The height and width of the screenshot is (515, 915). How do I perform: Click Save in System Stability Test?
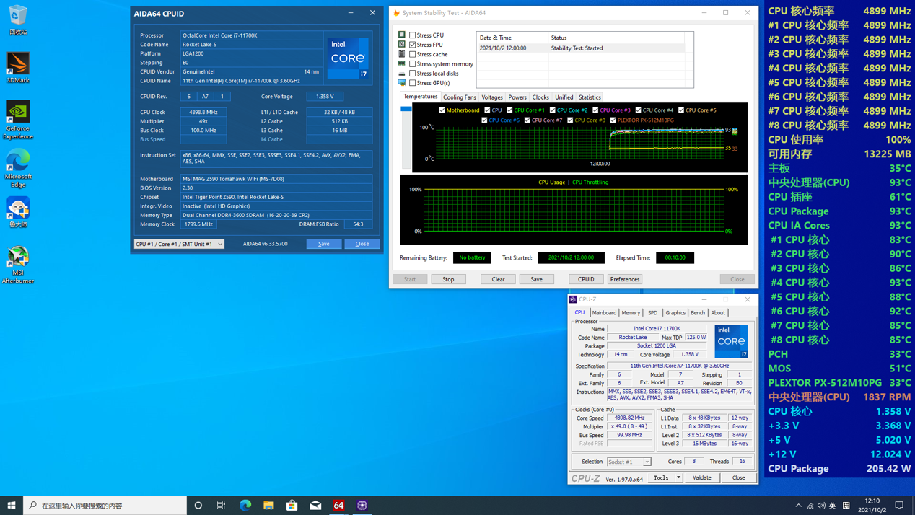pos(536,279)
